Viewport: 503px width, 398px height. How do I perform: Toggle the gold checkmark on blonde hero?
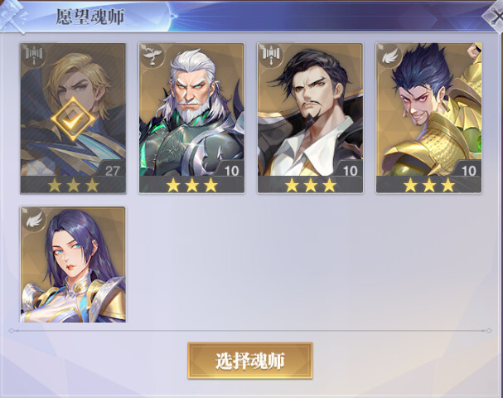click(x=73, y=119)
